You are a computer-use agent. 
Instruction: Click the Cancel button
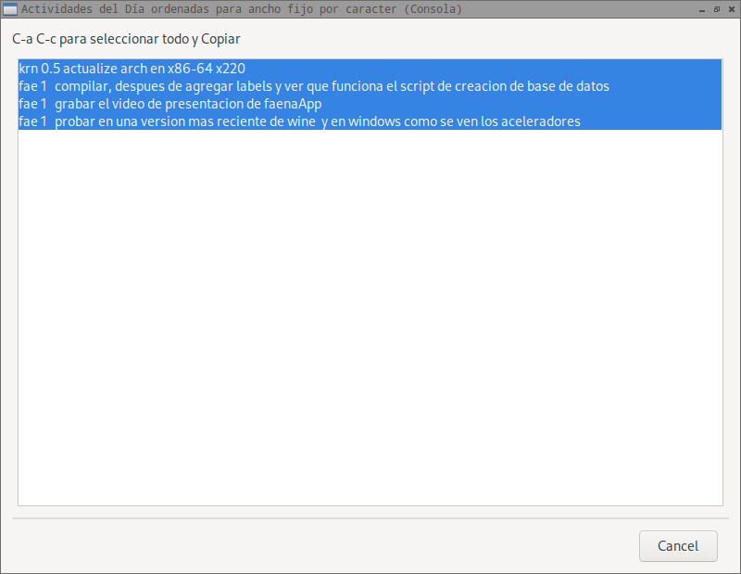678,546
